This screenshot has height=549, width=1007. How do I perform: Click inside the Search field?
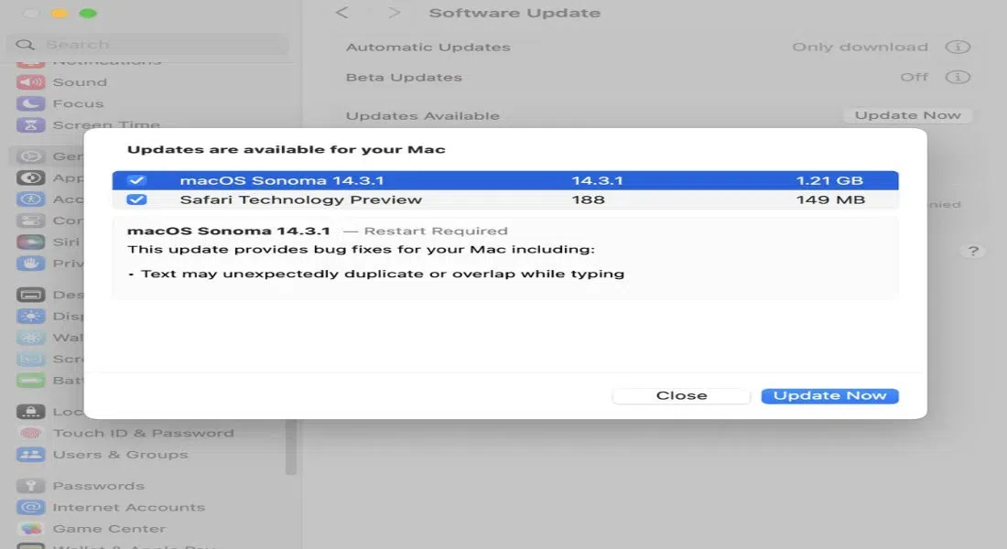coord(146,43)
